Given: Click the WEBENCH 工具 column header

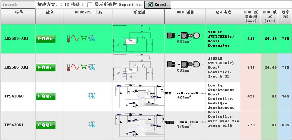Looking at the screenshot, I should [x=88, y=16].
